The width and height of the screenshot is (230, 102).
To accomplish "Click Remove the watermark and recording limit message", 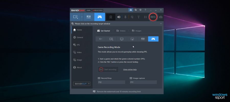I will tap(119, 92).
